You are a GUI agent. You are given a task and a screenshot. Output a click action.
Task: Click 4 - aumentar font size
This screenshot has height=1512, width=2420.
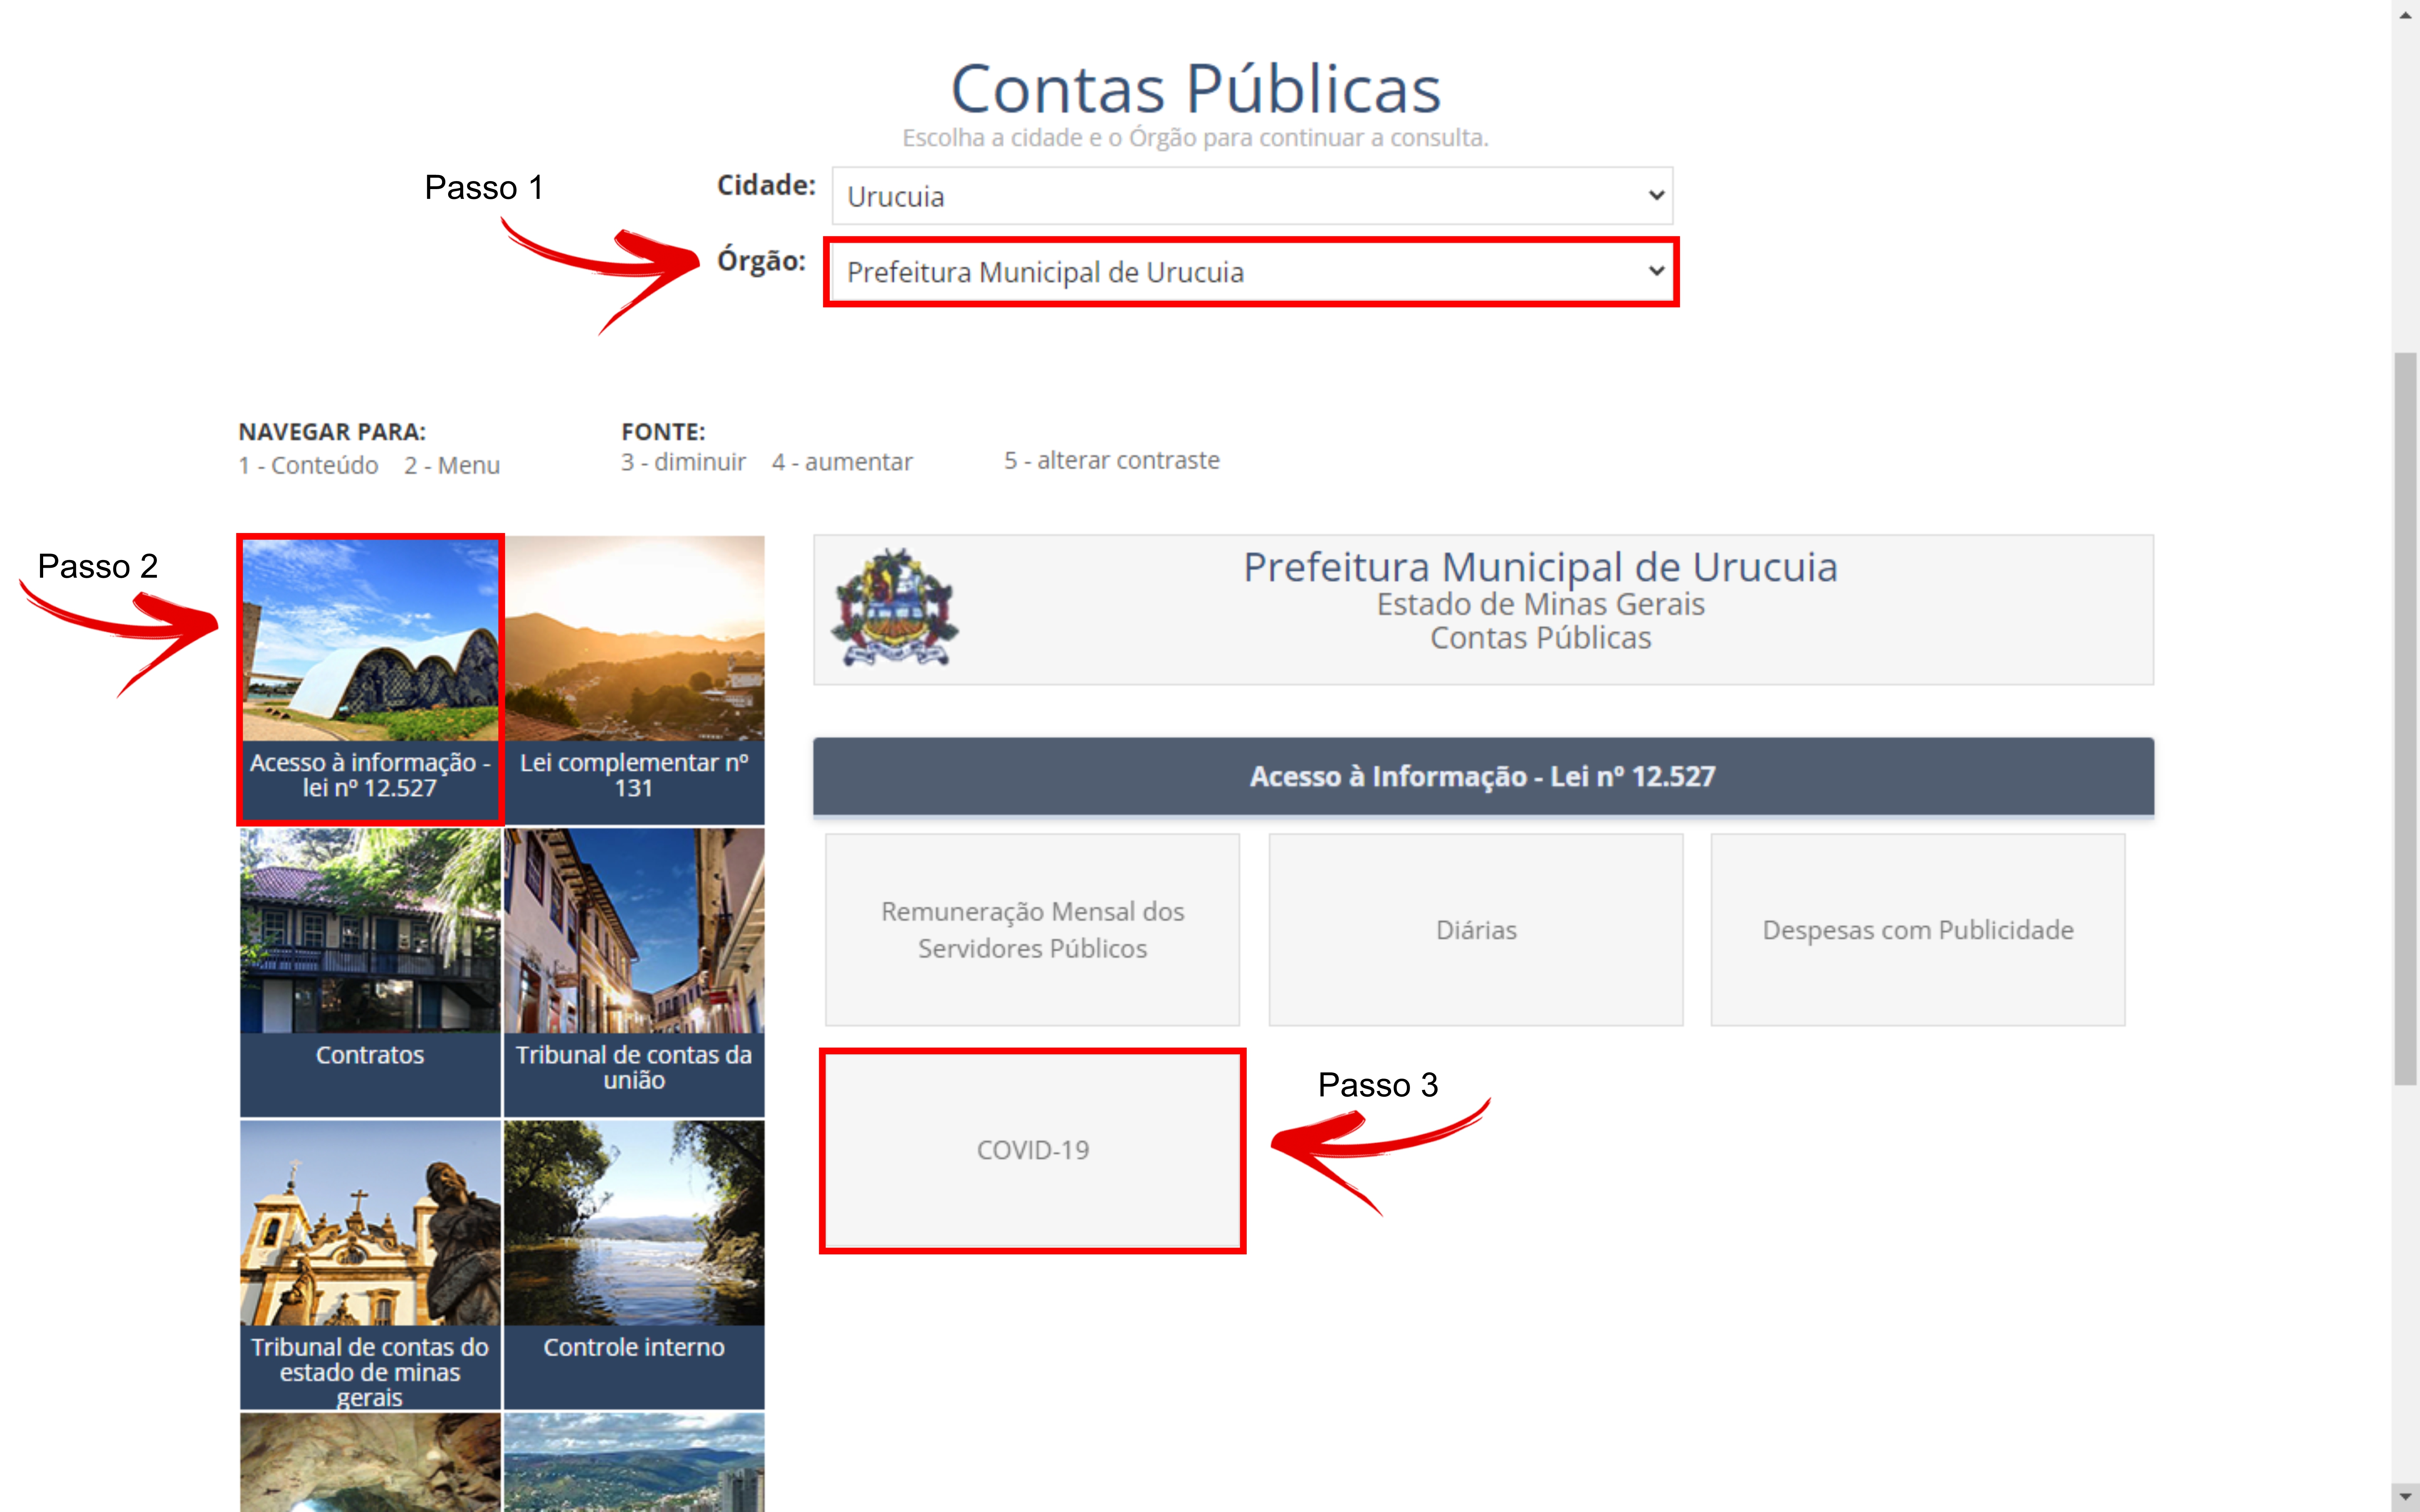(x=842, y=462)
